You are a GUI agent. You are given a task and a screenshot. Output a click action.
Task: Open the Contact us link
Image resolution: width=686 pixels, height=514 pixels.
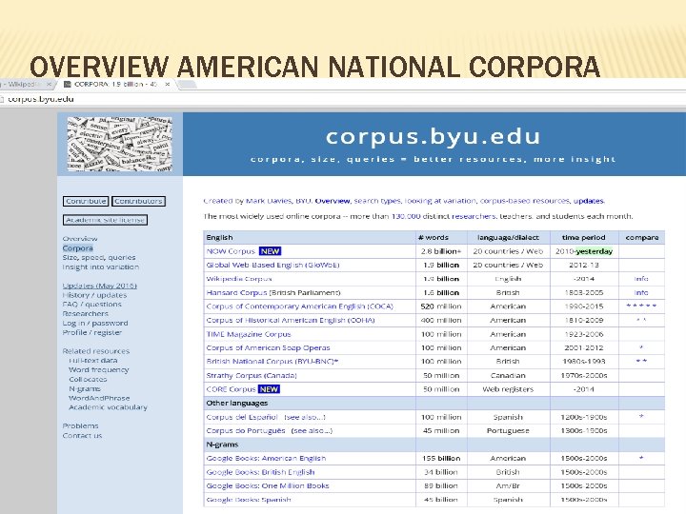point(82,435)
